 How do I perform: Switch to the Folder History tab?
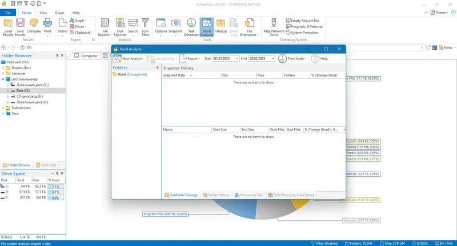pos(216,195)
